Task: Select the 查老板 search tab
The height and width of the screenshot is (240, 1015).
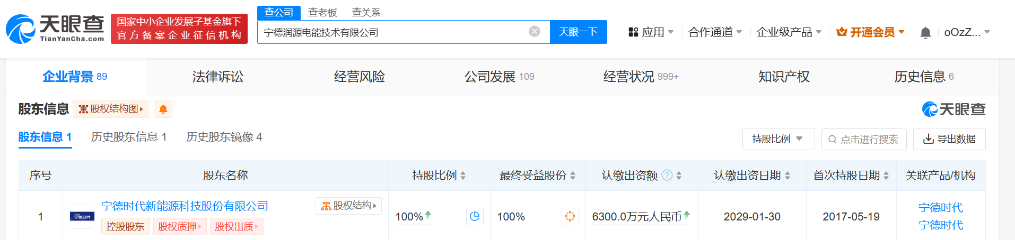Action: pyautogui.click(x=322, y=13)
